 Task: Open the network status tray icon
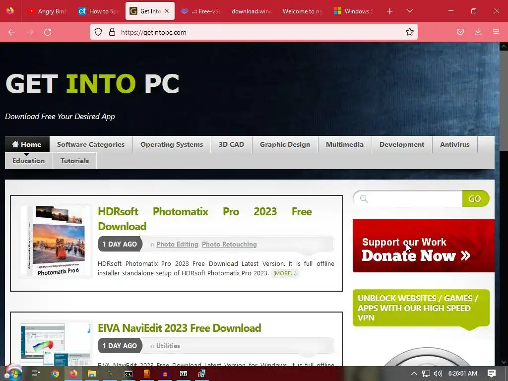[x=426, y=374]
